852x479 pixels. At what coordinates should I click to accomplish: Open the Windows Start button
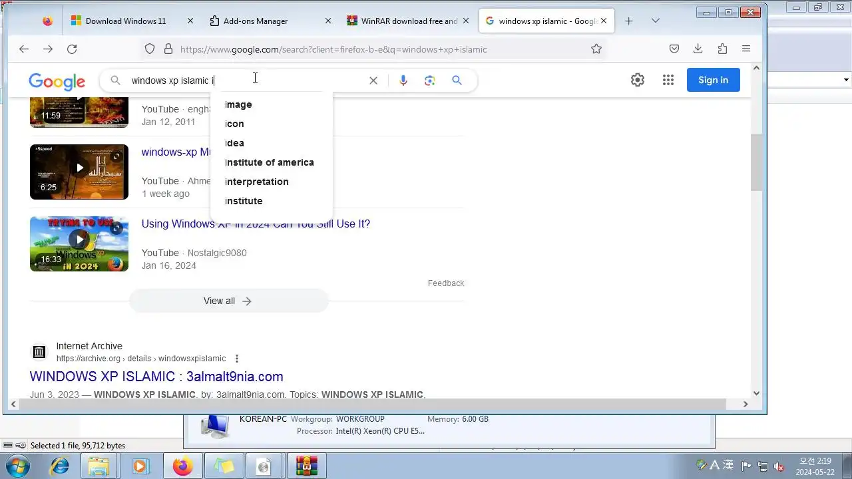[x=18, y=466]
